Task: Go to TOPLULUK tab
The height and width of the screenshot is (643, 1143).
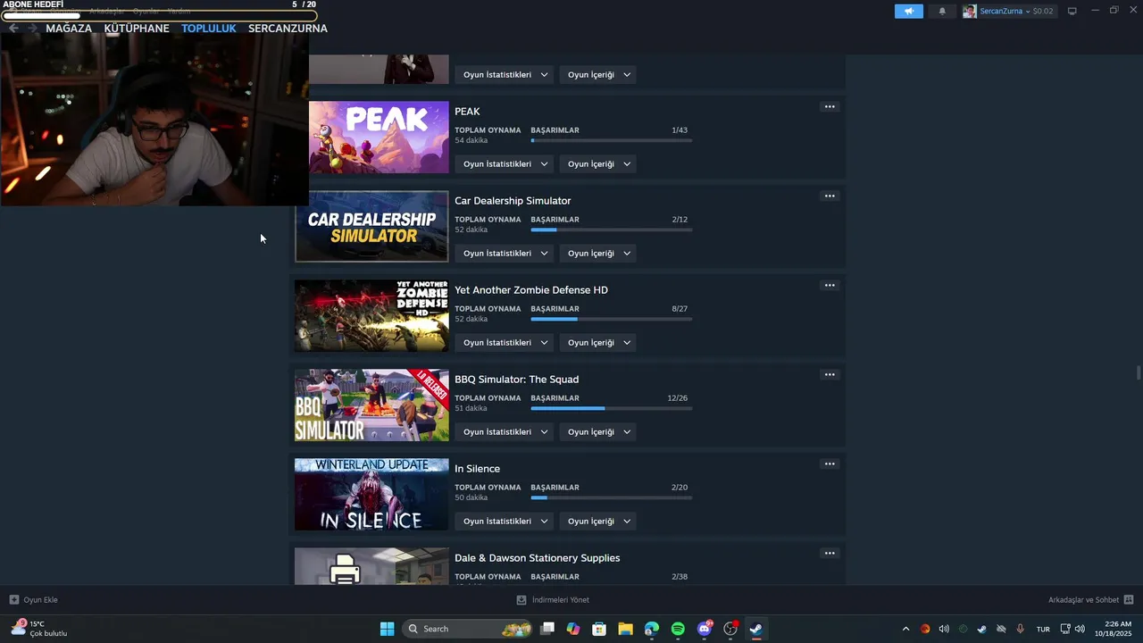Action: (209, 29)
